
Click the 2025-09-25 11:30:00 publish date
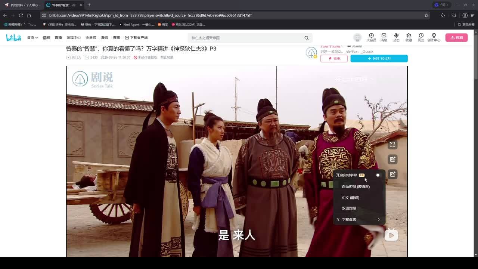pos(115,58)
